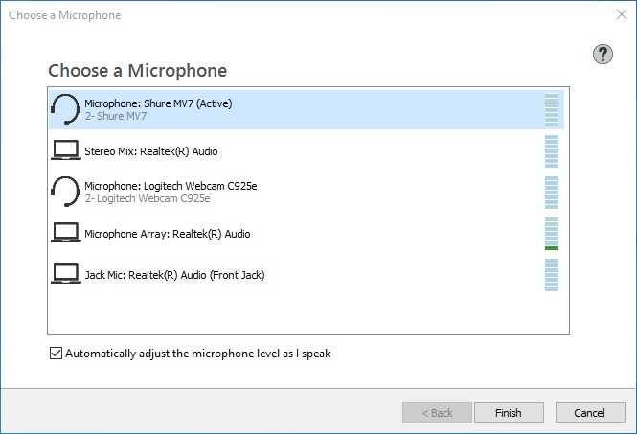Image resolution: width=637 pixels, height=434 pixels.
Task: Click the level meter with green bar for Microphone Array
Action: coord(552,234)
